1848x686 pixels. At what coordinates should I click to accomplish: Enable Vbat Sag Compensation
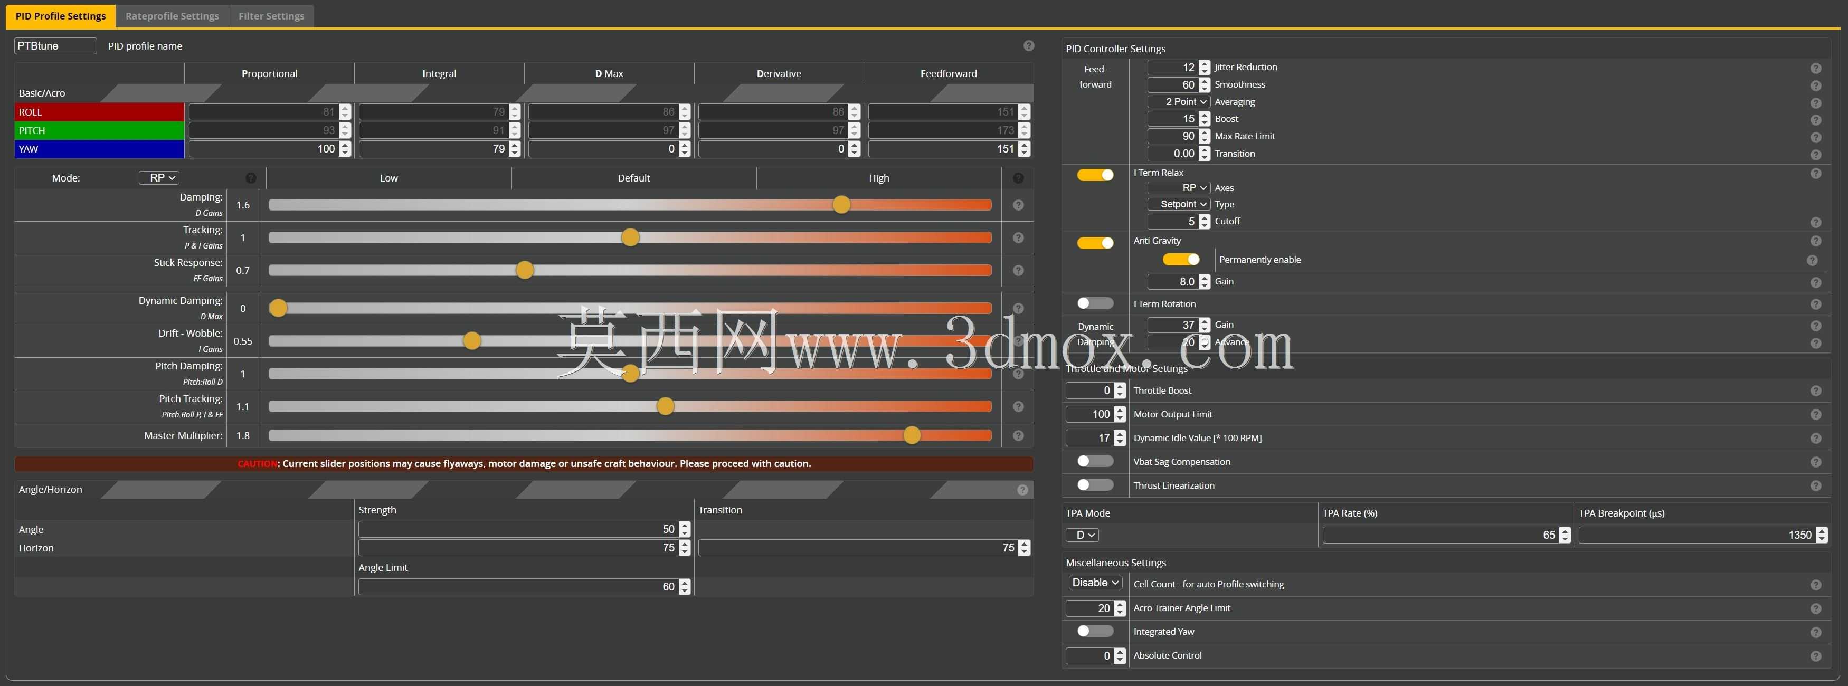coord(1095,461)
